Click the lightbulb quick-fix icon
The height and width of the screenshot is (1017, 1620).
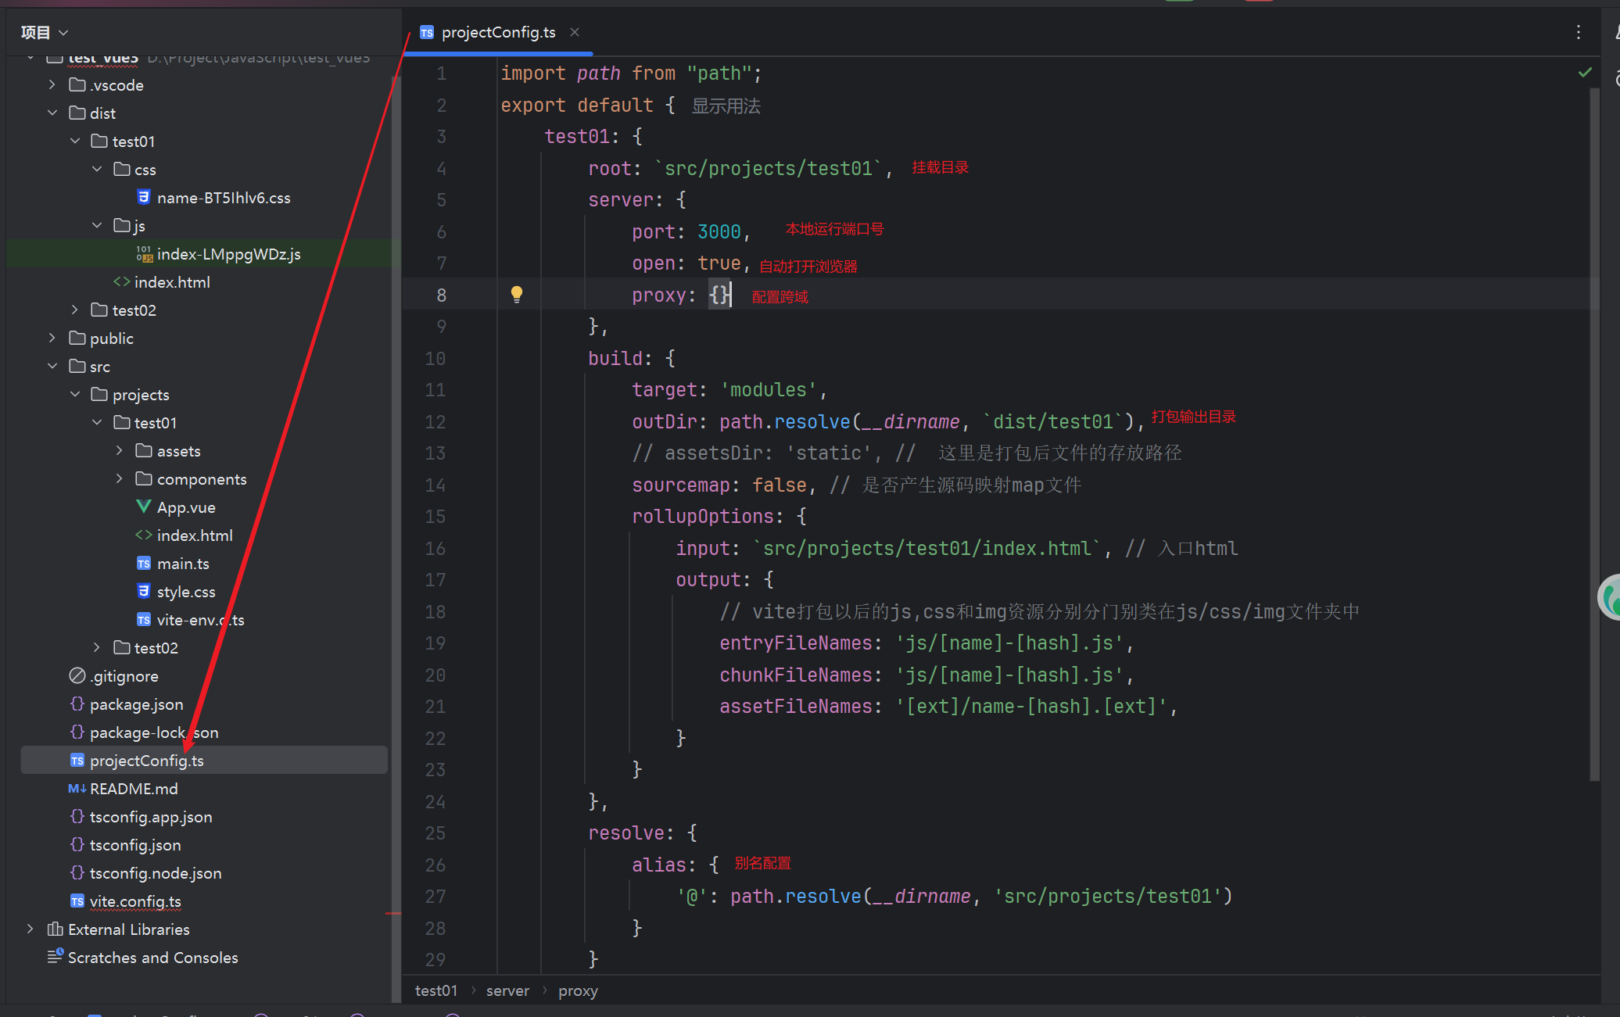(516, 295)
